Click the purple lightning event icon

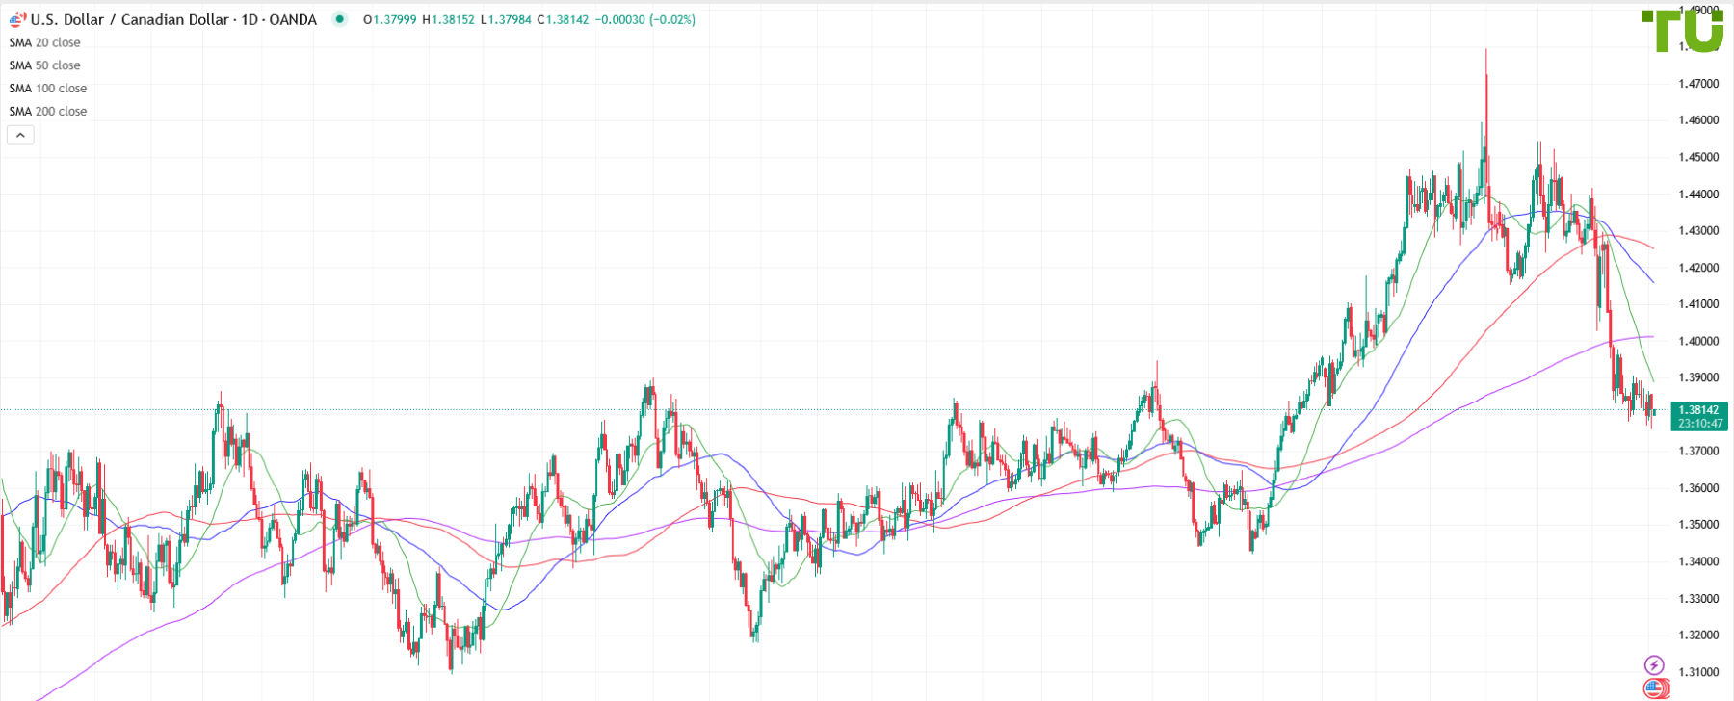click(1654, 665)
